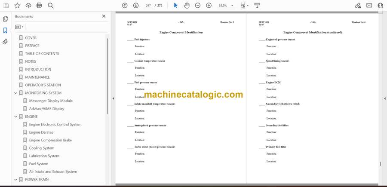Image resolution: width=387 pixels, height=187 pixels.
Task: Open the PREFACE bookmark
Action: (32, 46)
